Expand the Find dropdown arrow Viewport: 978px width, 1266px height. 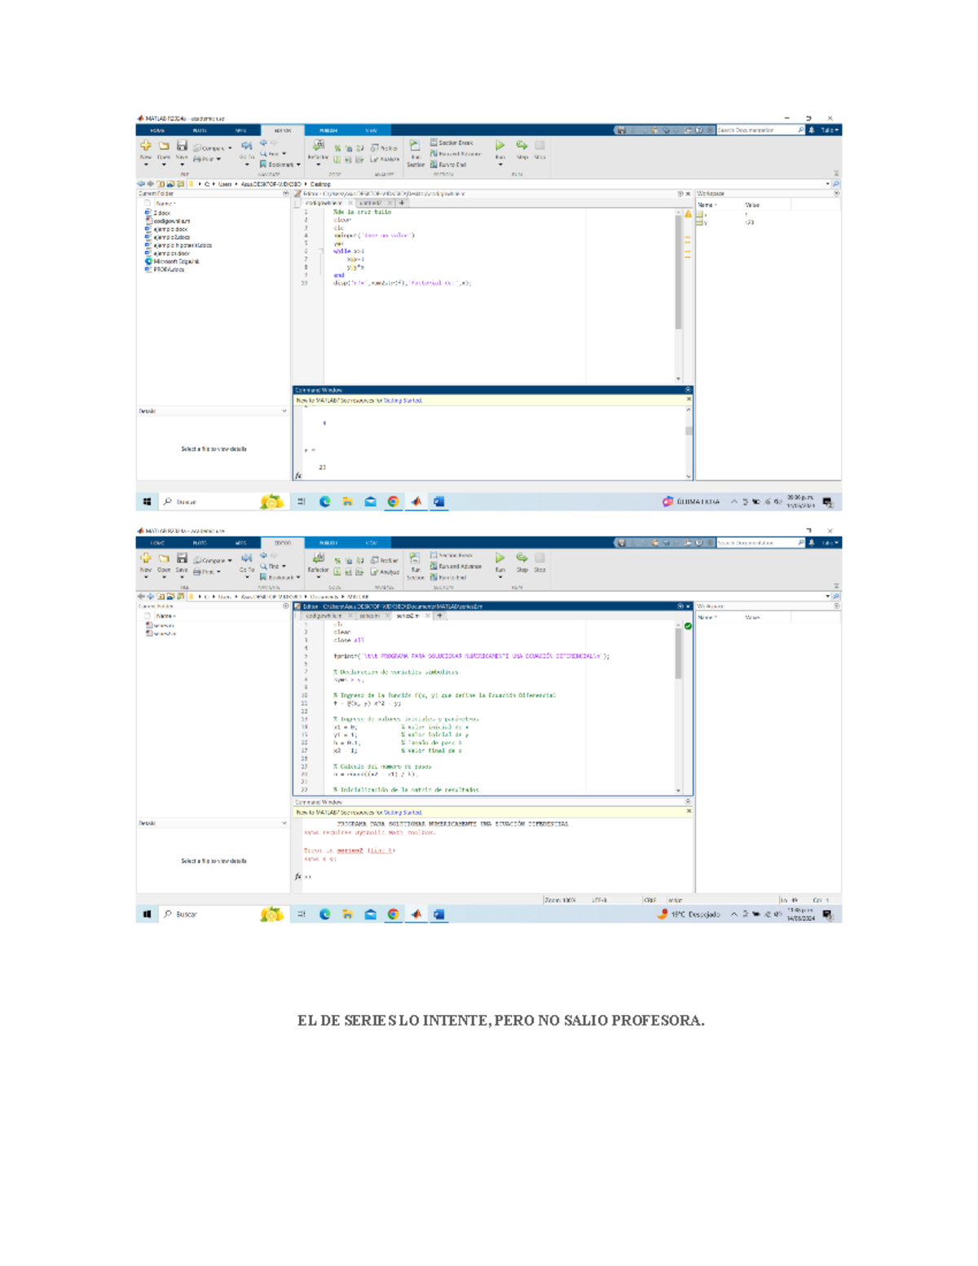click(x=283, y=152)
